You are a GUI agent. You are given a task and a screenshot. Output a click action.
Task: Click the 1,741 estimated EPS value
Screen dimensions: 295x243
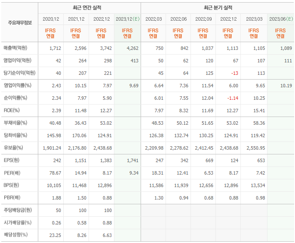click(132, 160)
